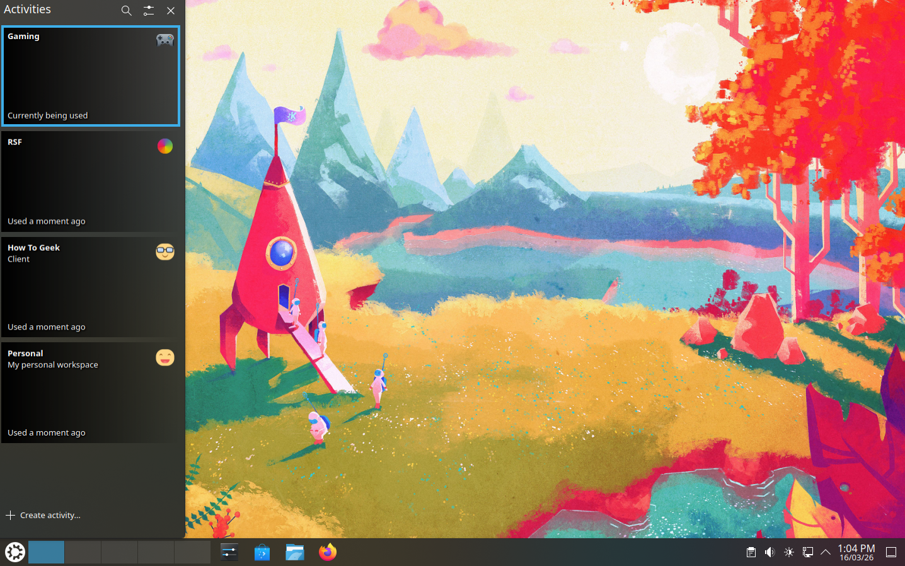The width and height of the screenshot is (905, 566).
Task: Click the gamepad icon on Gaming activity
Action: (165, 40)
